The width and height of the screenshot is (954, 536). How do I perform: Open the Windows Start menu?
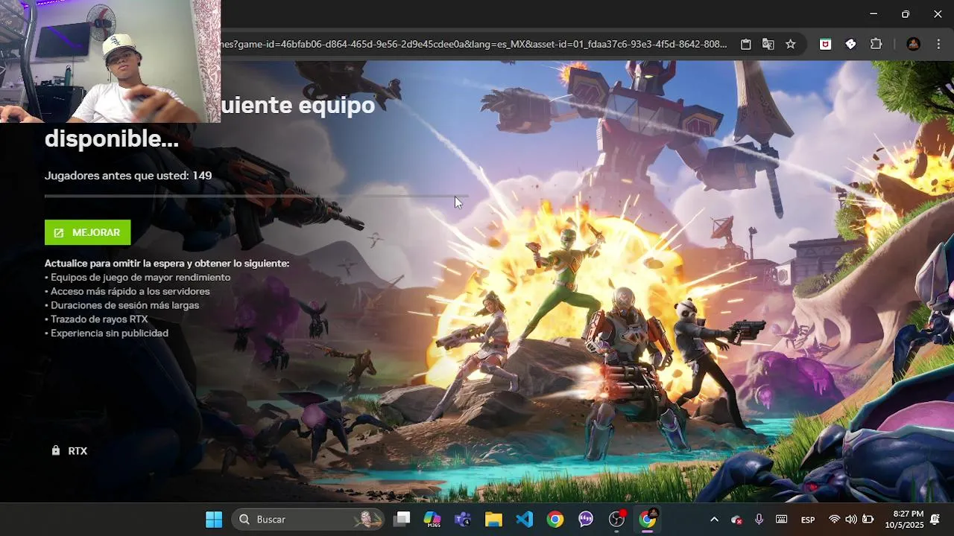coord(214,520)
